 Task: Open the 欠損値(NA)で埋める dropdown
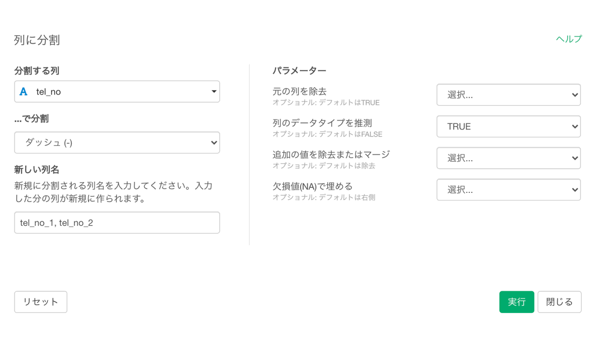click(509, 190)
